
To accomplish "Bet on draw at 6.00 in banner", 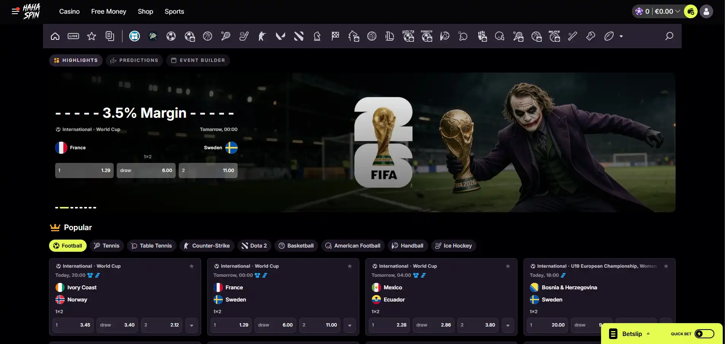I will pyautogui.click(x=146, y=170).
